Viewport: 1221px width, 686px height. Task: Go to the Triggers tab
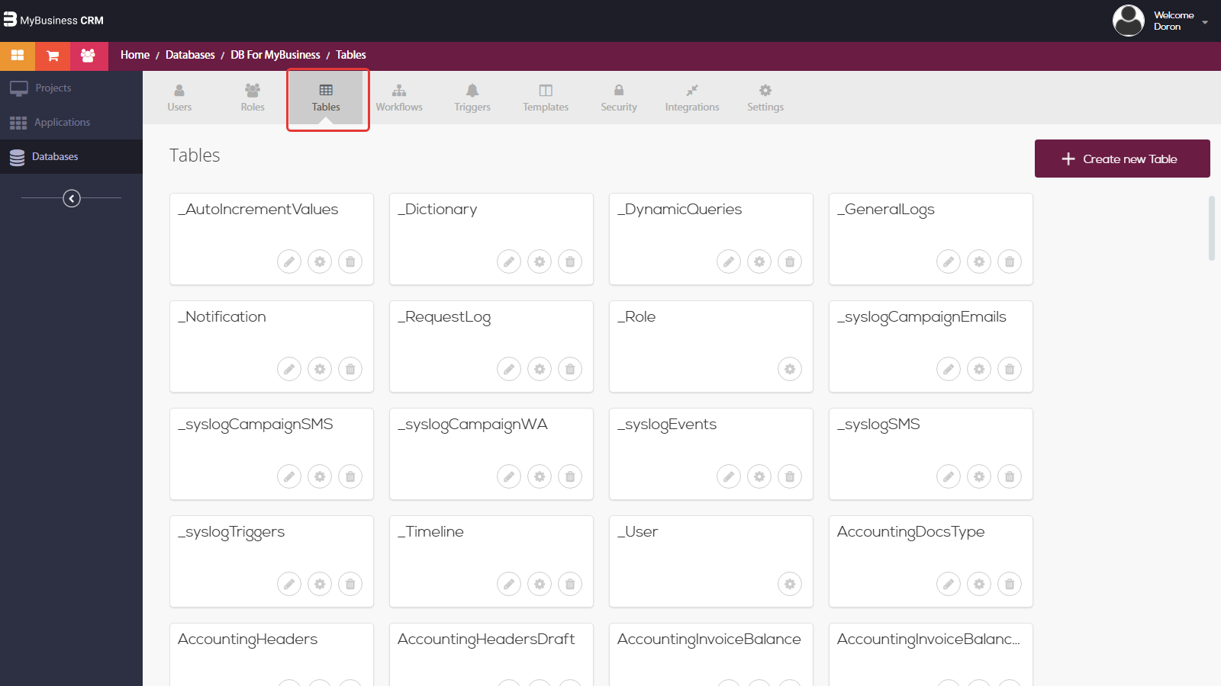coord(472,98)
